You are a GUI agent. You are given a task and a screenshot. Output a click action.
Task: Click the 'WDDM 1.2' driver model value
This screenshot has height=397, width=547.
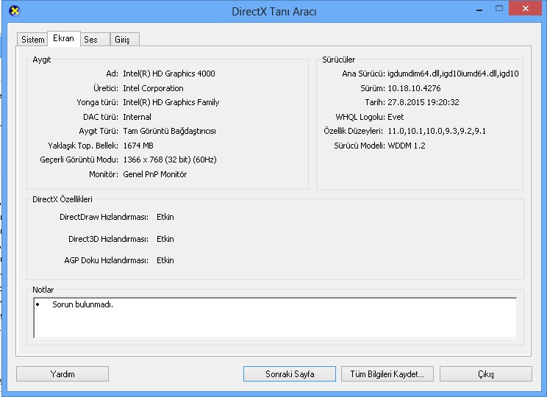click(x=407, y=146)
